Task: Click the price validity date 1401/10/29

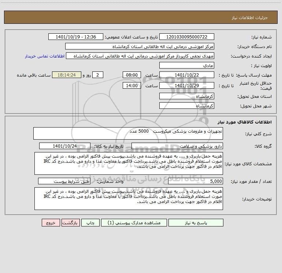Action: [187, 85]
